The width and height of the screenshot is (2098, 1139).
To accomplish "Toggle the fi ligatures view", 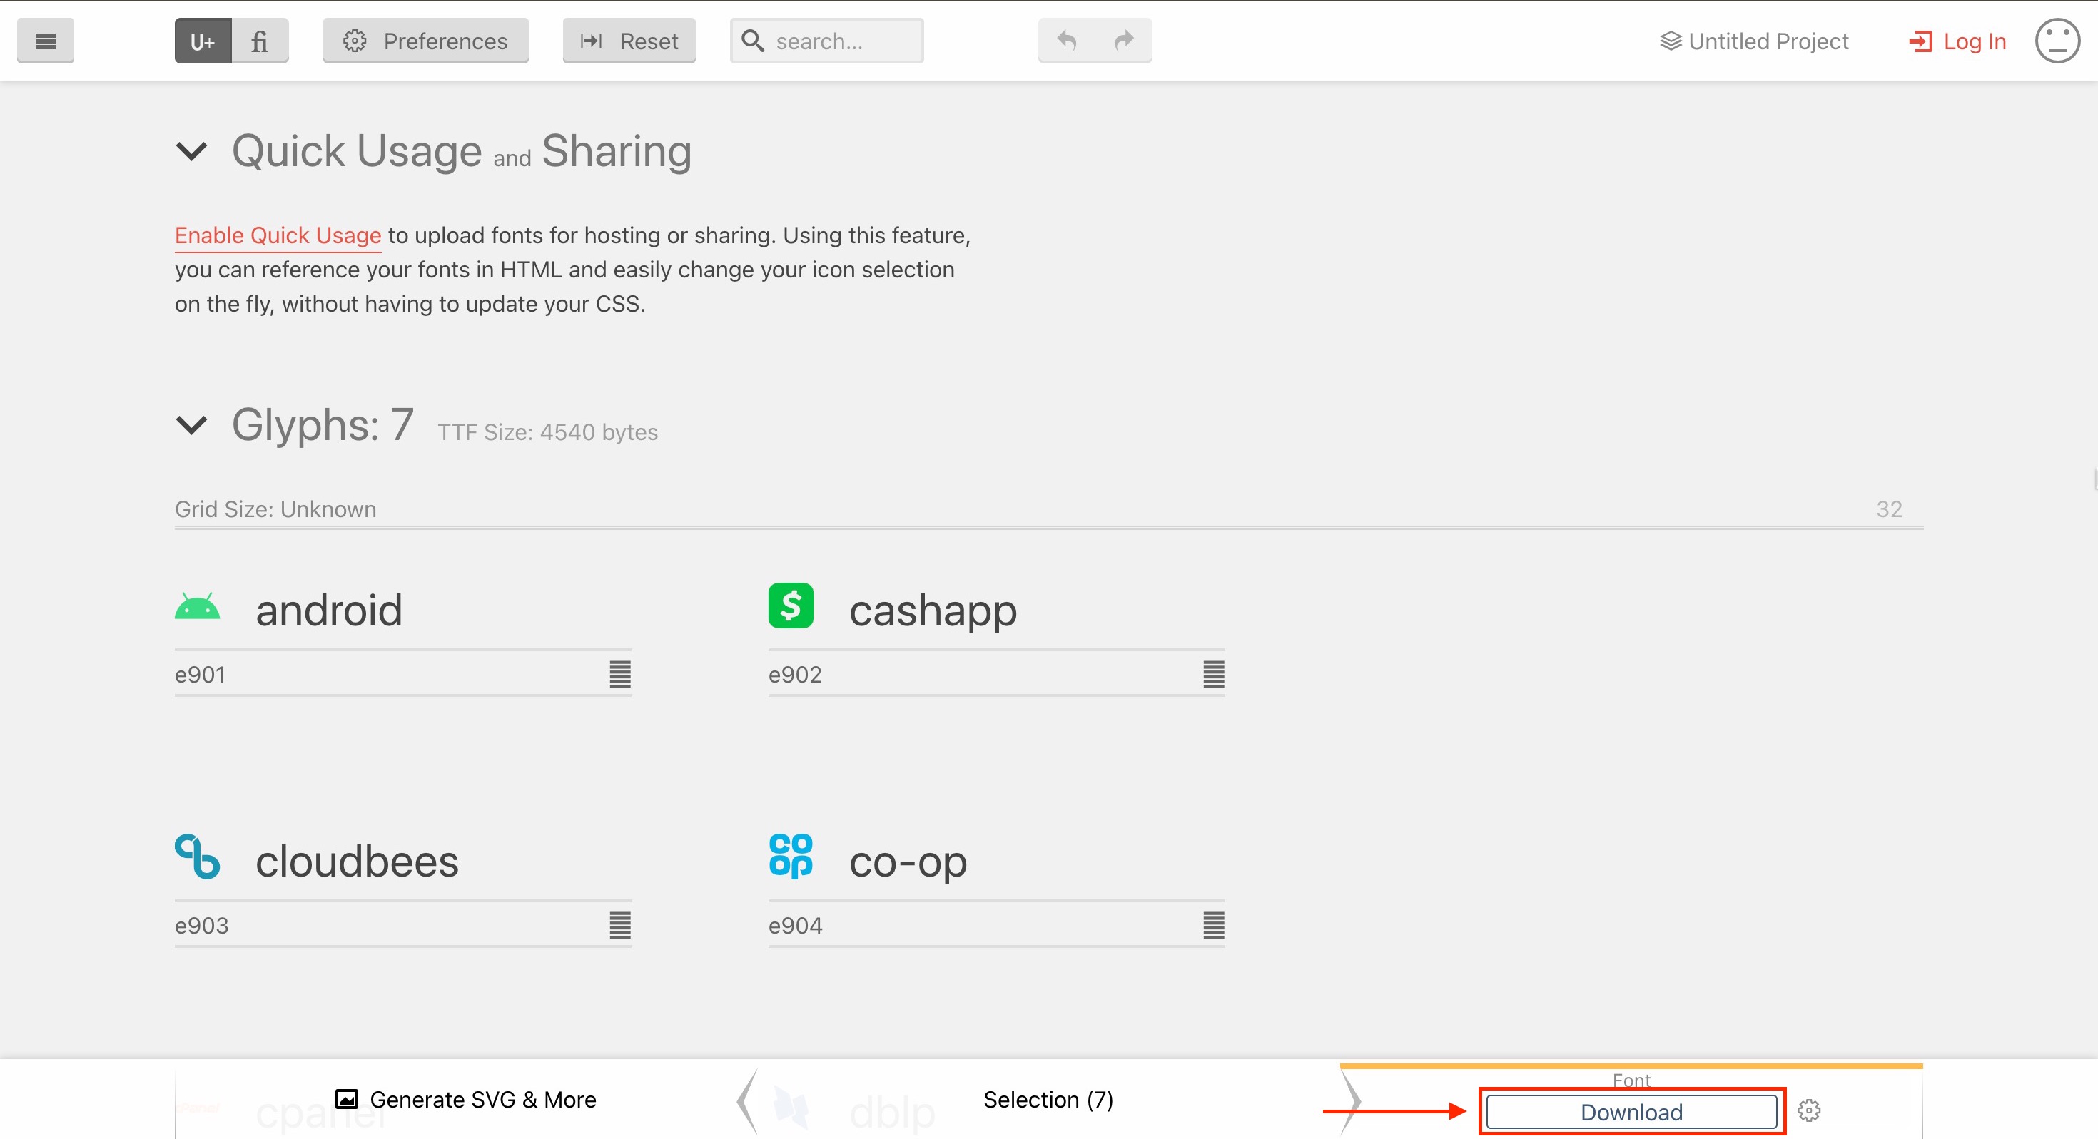I will coord(260,41).
